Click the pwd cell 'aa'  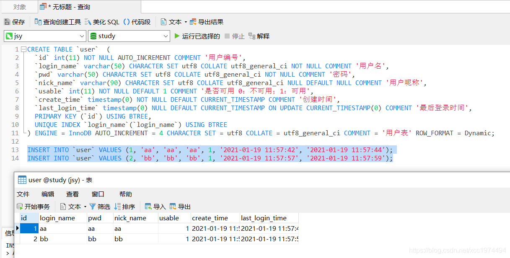point(100,229)
